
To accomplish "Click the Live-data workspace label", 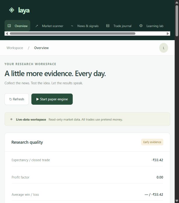I will coord(31,120).
